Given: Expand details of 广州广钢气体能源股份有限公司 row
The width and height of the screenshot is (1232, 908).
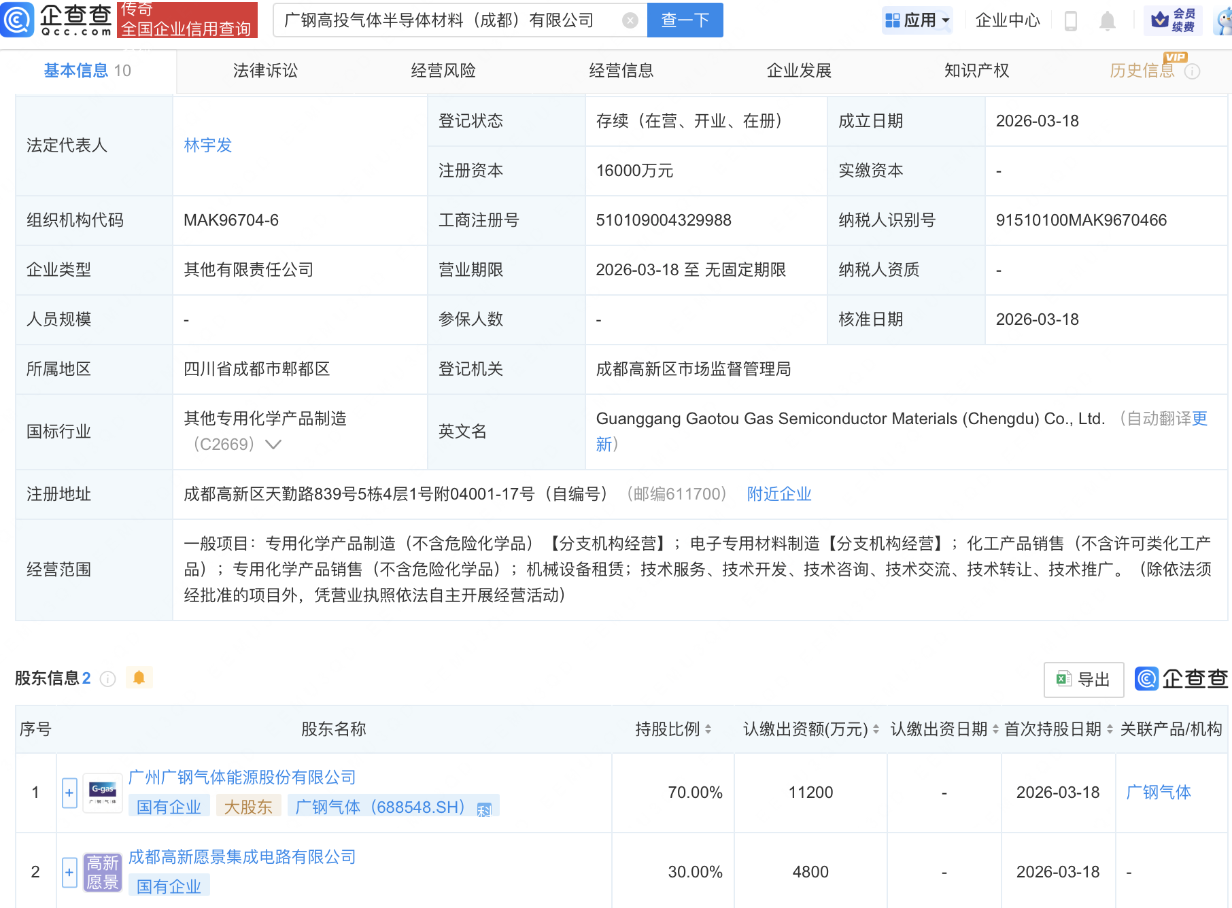Looking at the screenshot, I should 69,792.
